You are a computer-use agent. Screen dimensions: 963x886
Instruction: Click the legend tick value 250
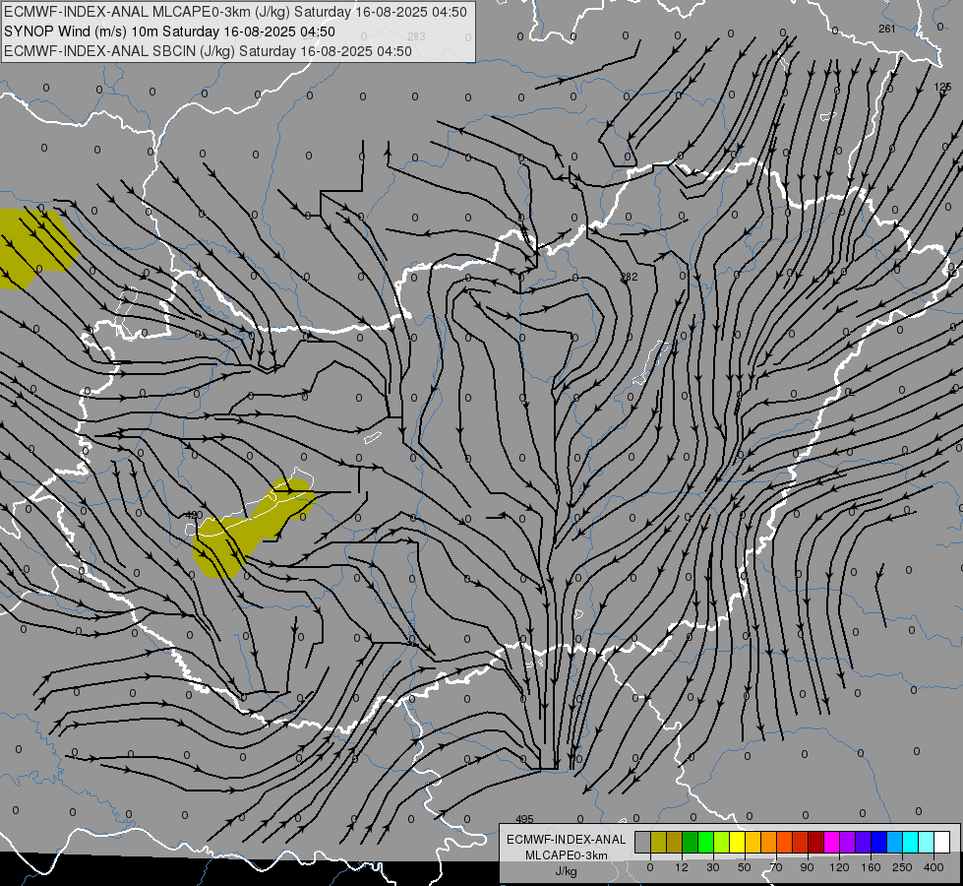click(x=902, y=867)
